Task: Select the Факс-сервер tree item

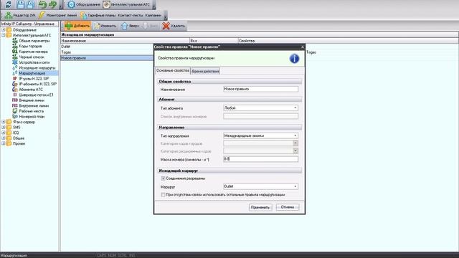Action: (x=24, y=122)
